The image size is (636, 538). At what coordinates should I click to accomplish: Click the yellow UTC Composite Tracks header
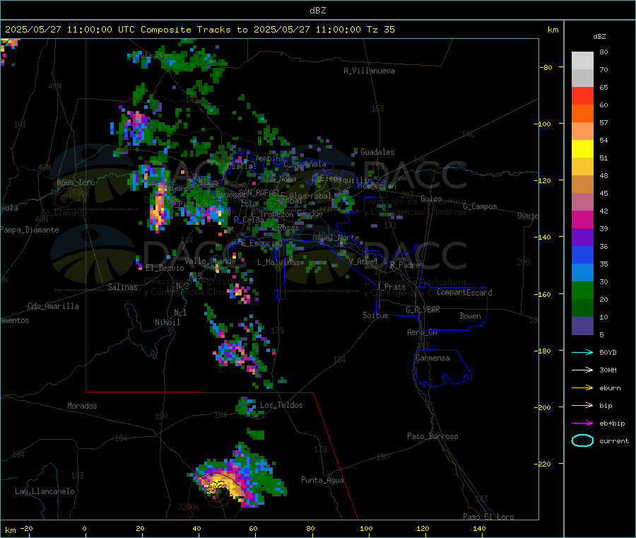(x=199, y=30)
